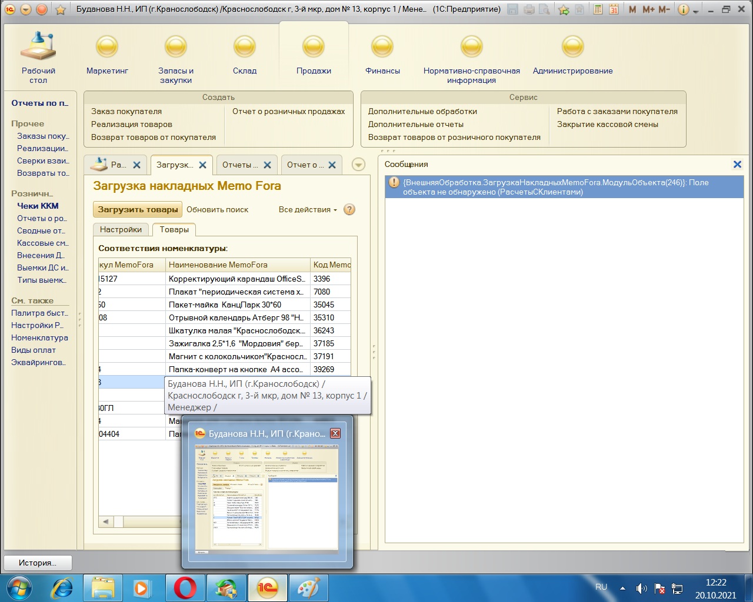
Task: Open the Маркетинг section
Action: 107,56
